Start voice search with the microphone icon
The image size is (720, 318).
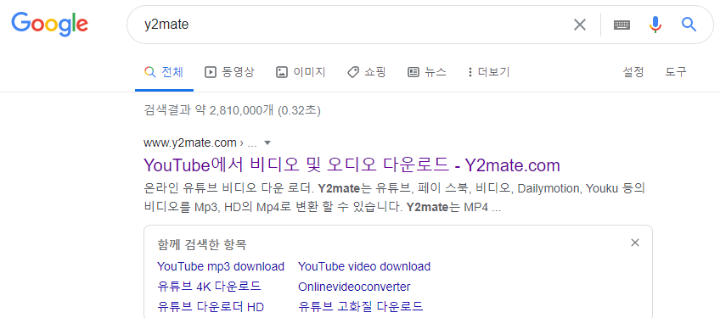[655, 25]
